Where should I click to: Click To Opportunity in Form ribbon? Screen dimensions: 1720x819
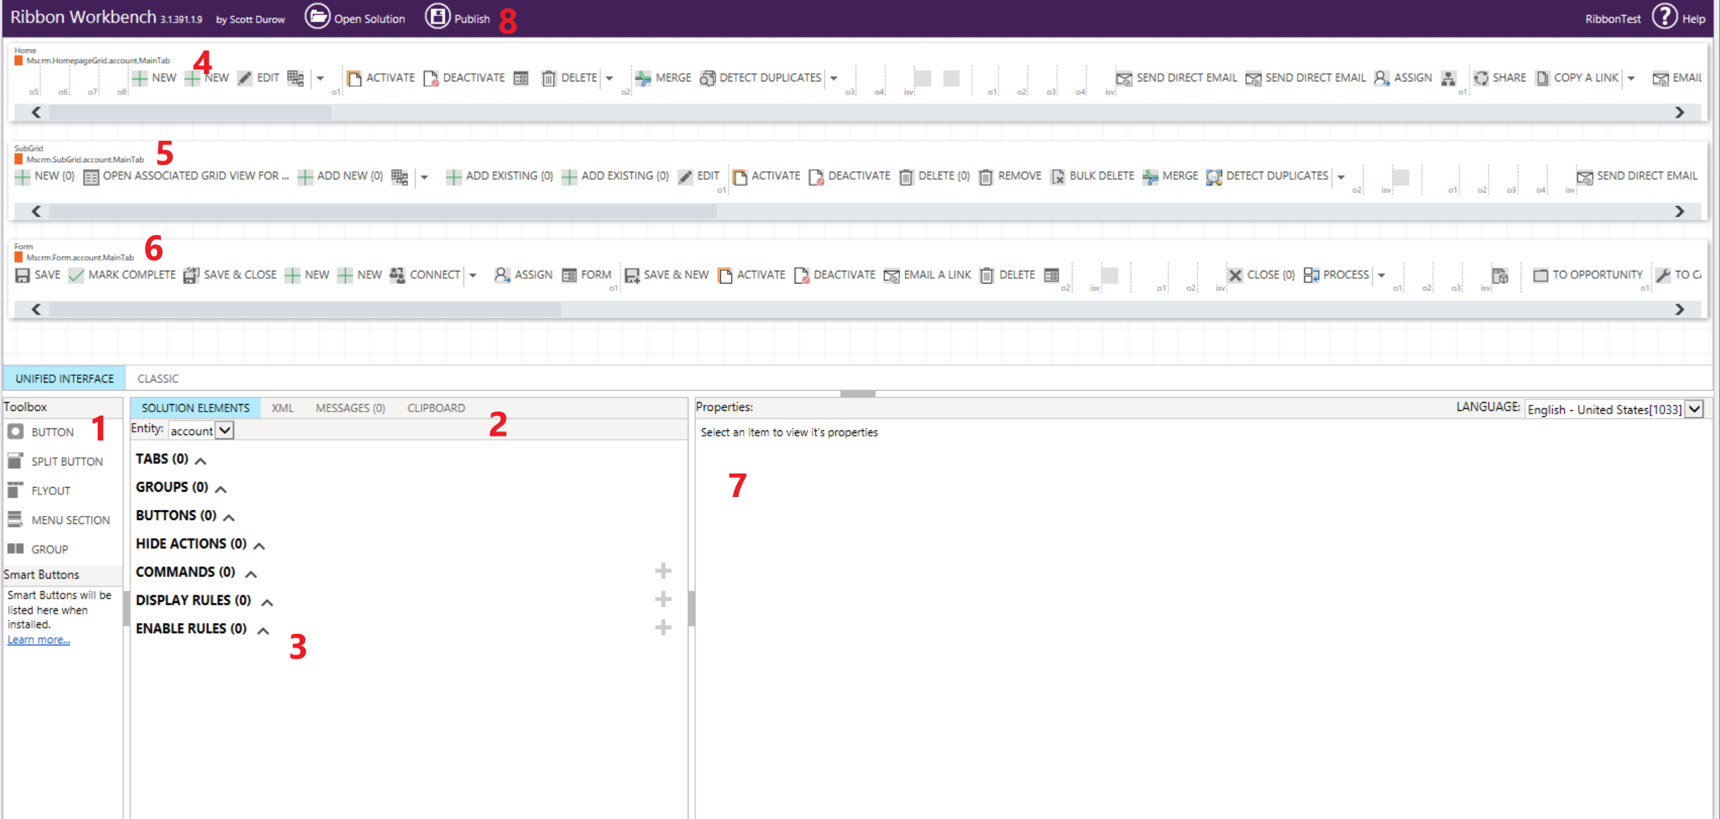[1588, 275]
